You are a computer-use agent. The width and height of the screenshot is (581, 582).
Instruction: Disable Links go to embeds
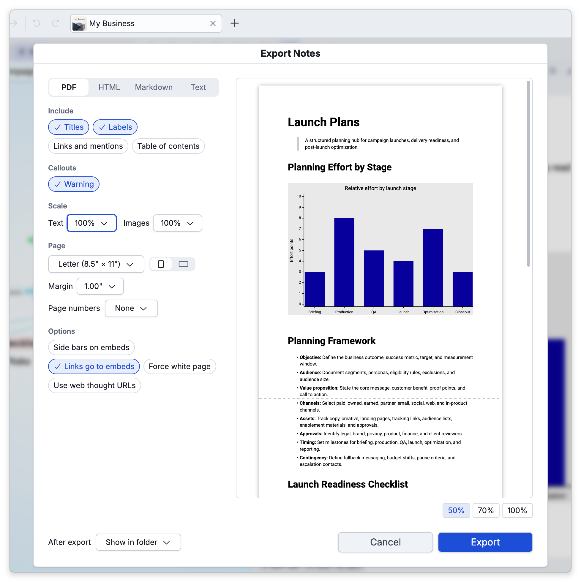point(94,366)
